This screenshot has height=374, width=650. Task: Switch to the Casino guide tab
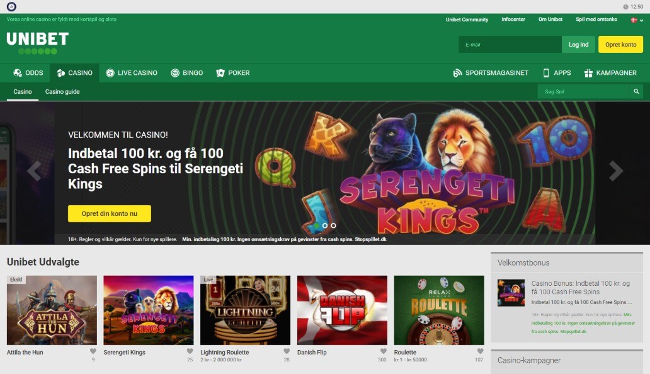point(62,91)
